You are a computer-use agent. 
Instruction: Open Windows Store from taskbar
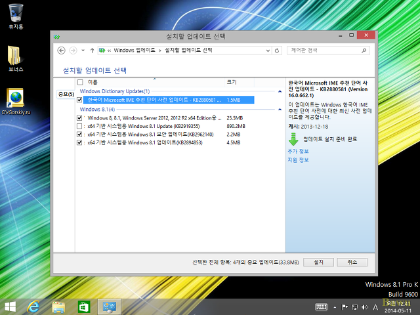pos(84,307)
